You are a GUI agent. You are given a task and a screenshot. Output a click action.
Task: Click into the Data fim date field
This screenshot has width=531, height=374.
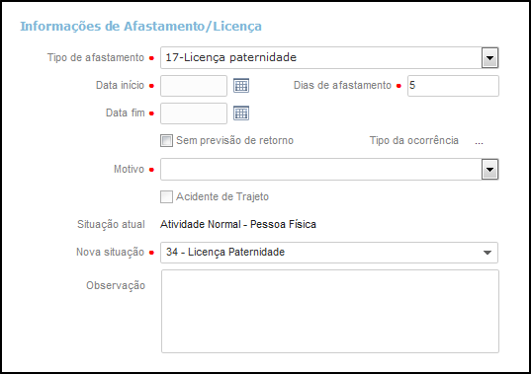pos(194,113)
